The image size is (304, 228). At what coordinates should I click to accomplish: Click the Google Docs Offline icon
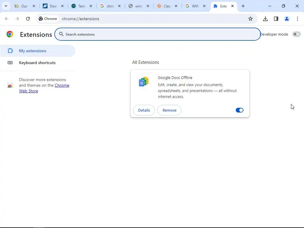(x=144, y=82)
